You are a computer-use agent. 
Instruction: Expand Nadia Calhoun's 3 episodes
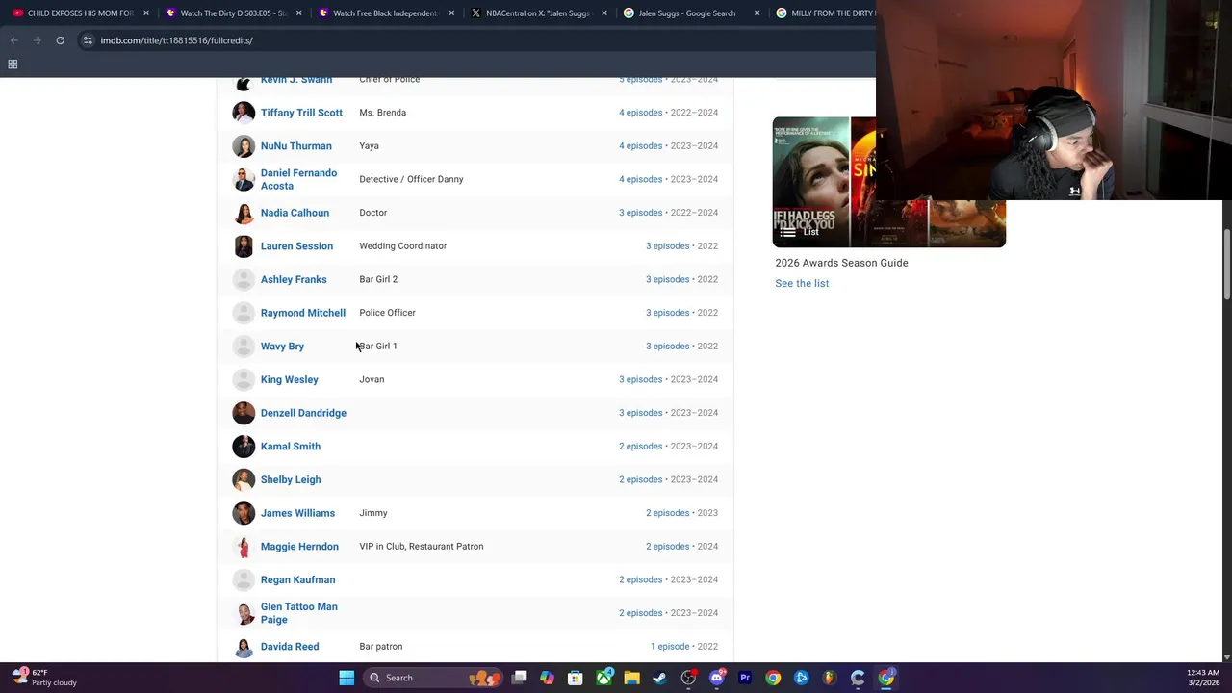640,213
